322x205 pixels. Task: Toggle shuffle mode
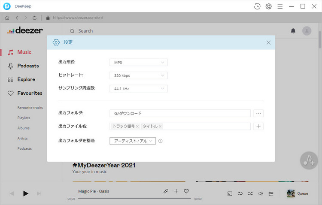(250, 193)
